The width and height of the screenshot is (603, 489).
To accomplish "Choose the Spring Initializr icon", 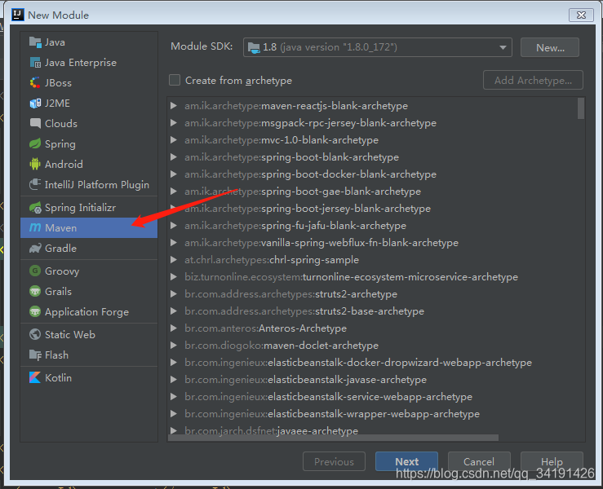I will (x=35, y=208).
